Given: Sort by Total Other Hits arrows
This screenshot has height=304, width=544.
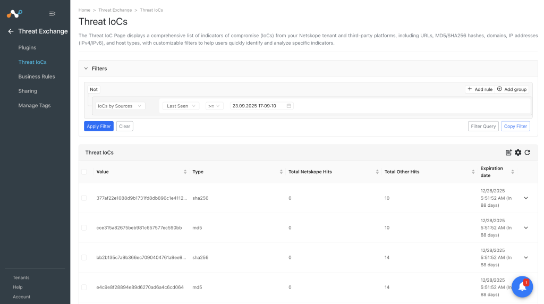Looking at the screenshot, I should (473, 172).
